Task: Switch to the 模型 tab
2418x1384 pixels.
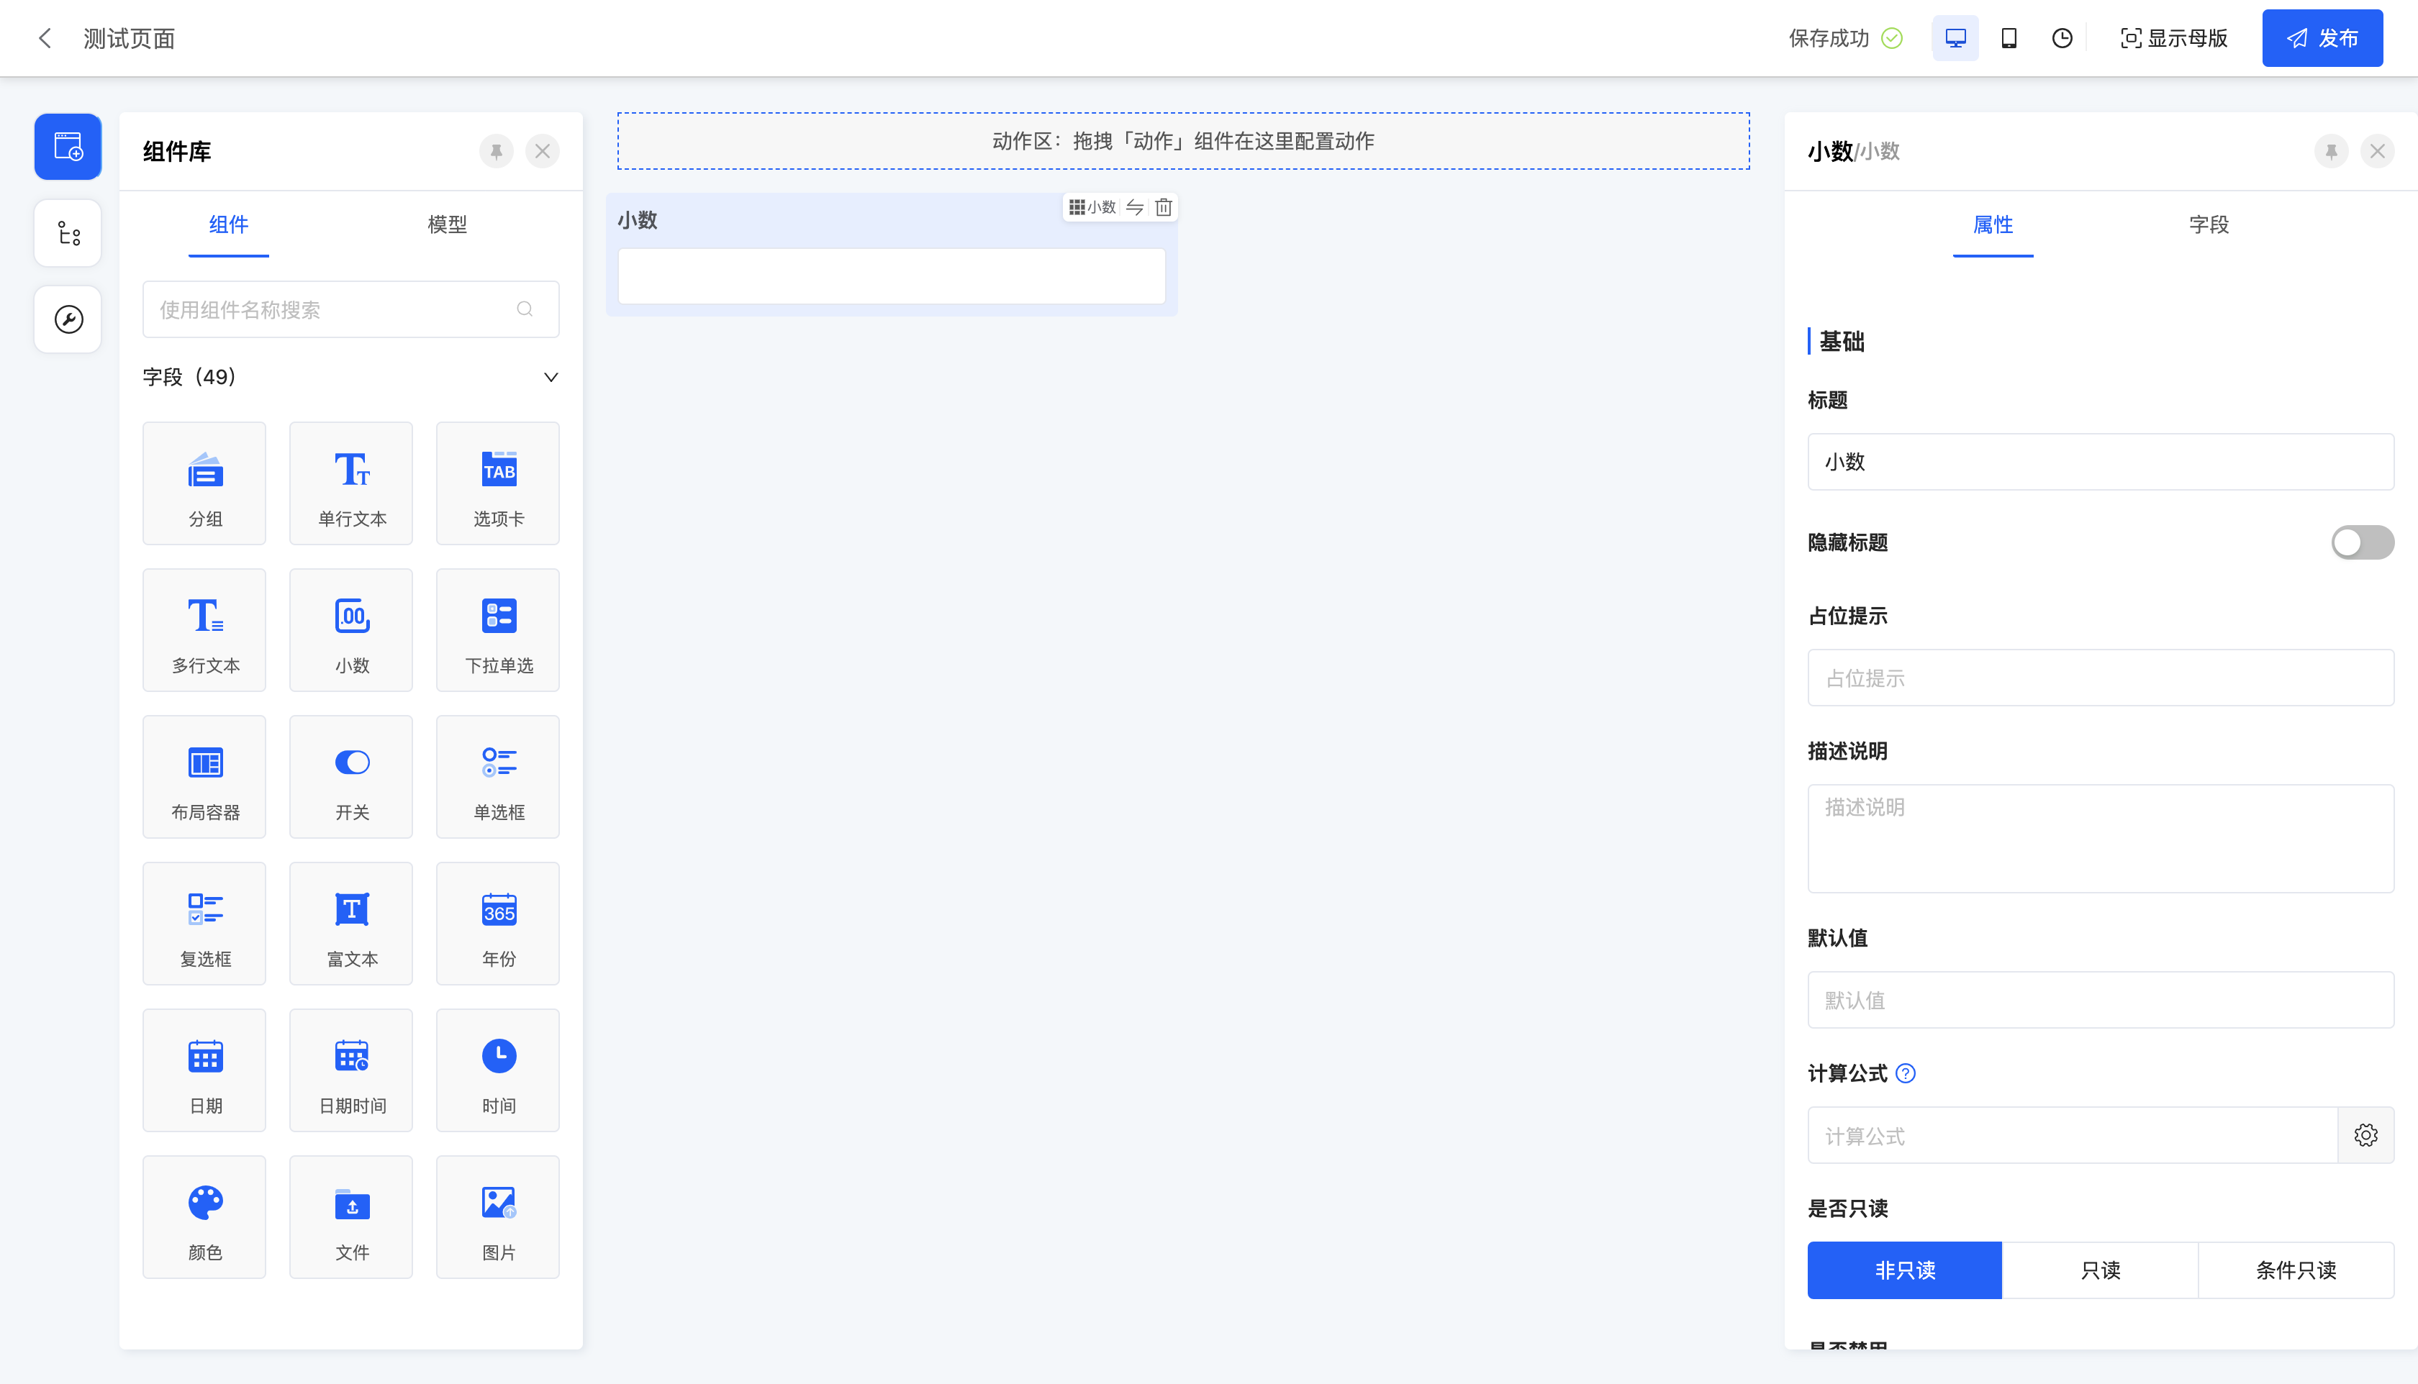Action: pyautogui.click(x=447, y=224)
